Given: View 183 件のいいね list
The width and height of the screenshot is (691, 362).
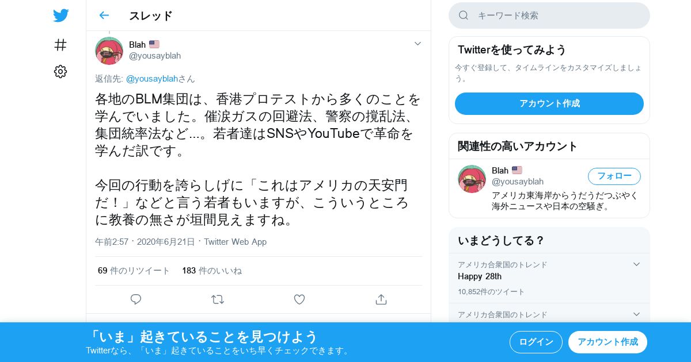Looking at the screenshot, I should (212, 271).
